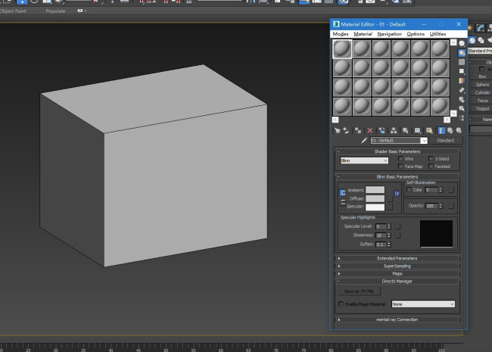This screenshot has width=492, height=352.
Task: Click the Put to Library icon
Action: click(x=406, y=130)
